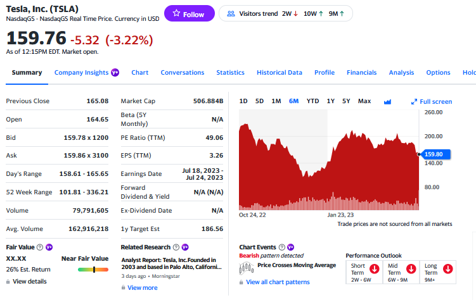Select the 6M chart range
This screenshot has height=300, width=476.
click(293, 101)
